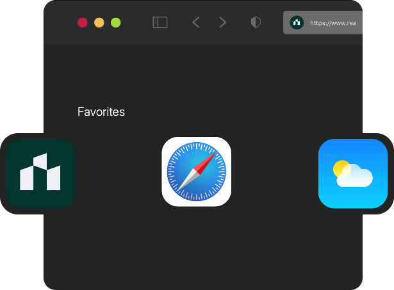
Task: Click the sun on the Weather icon
Action: pyautogui.click(x=341, y=168)
